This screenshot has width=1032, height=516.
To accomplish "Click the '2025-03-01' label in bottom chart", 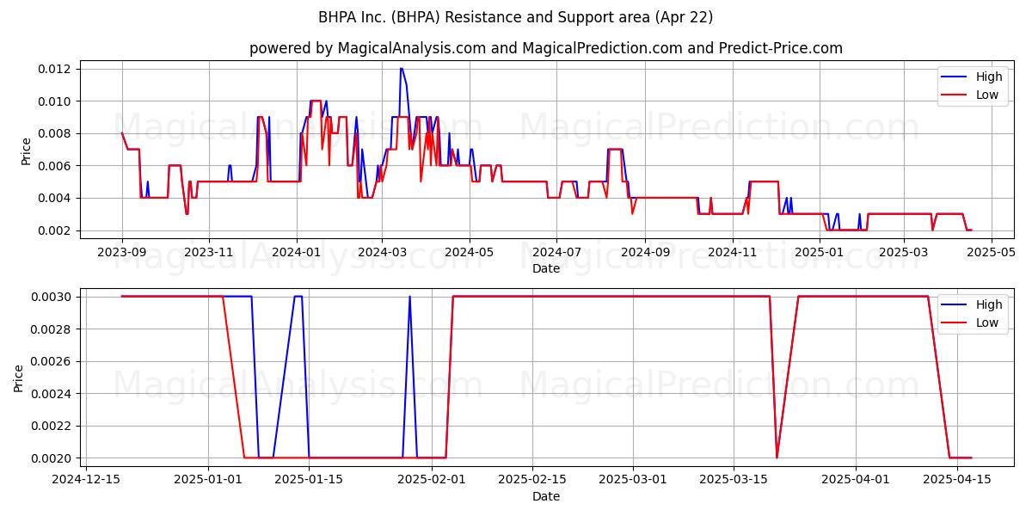I will pos(634,480).
